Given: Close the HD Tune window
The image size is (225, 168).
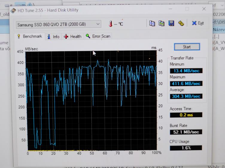Looking at the screenshot, I should click(204, 9).
